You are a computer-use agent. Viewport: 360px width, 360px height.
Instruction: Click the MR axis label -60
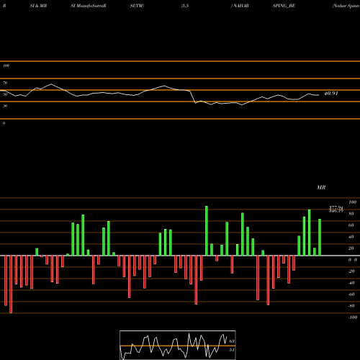coord(351,294)
